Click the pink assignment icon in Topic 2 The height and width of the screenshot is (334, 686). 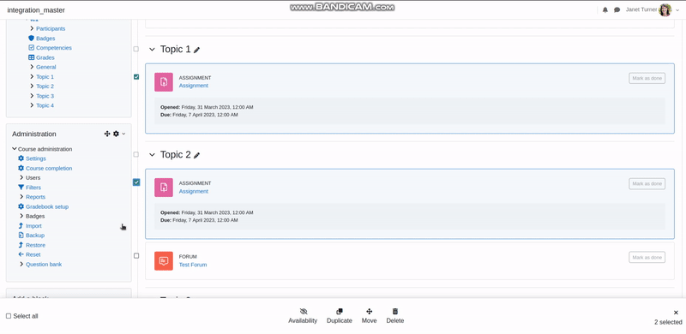click(164, 187)
